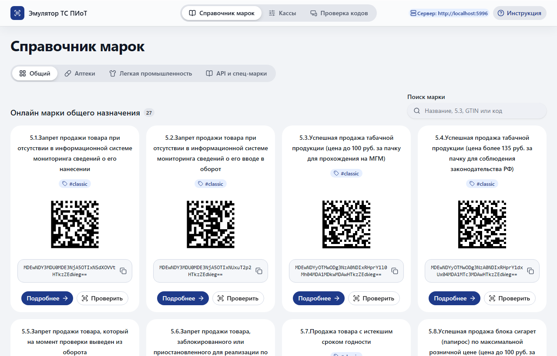The image size is (557, 356).
Task: Focus the Поиск марки search field
Action: pyautogui.click(x=477, y=111)
